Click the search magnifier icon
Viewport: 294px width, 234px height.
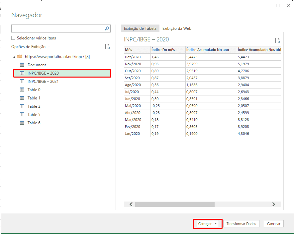click(x=107, y=29)
